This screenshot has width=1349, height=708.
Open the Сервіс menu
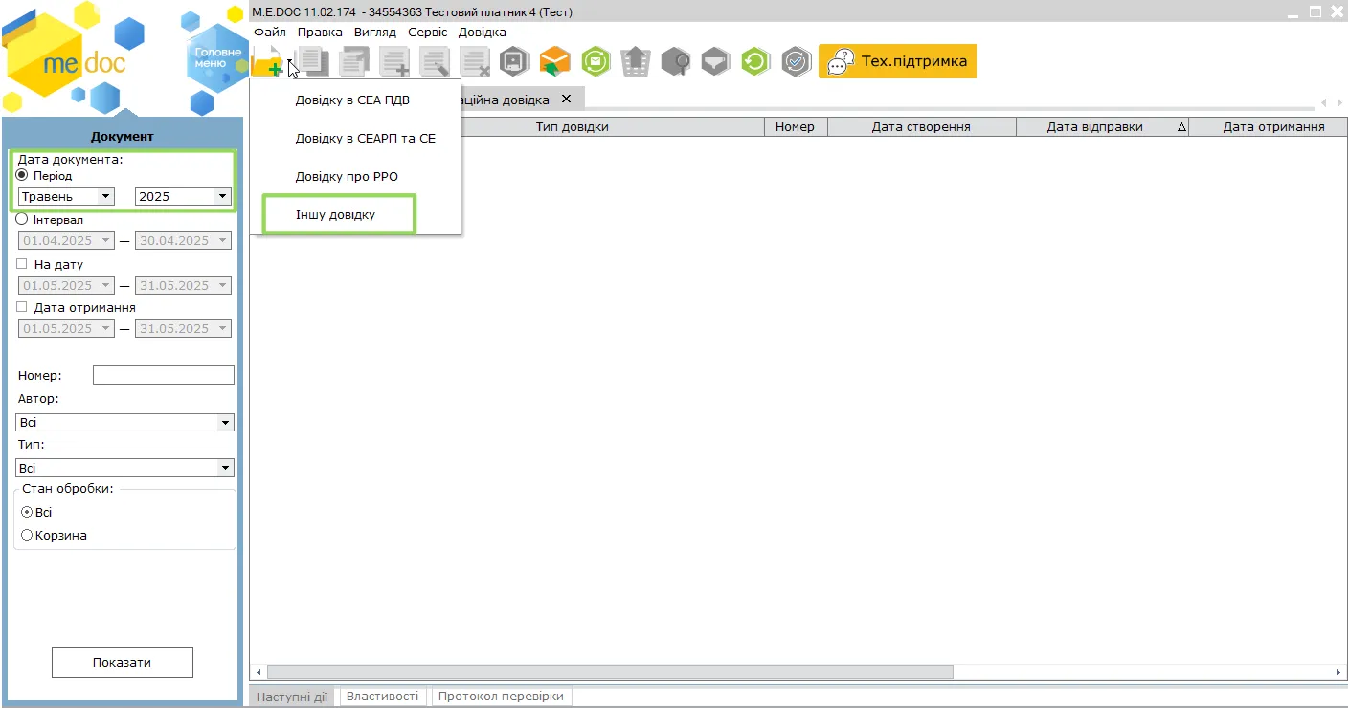pos(427,32)
